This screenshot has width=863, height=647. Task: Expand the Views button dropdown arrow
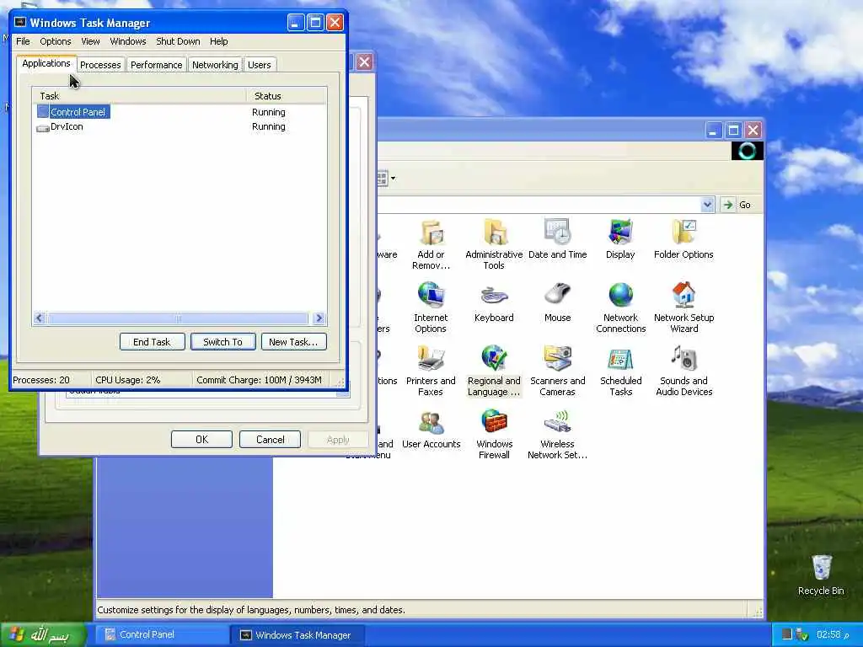pos(393,179)
